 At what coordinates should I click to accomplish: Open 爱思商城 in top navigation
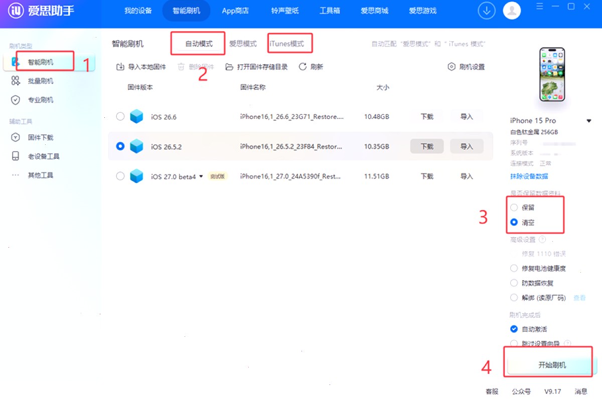point(374,11)
